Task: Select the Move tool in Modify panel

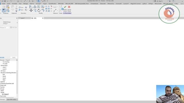Action: click(31, 10)
